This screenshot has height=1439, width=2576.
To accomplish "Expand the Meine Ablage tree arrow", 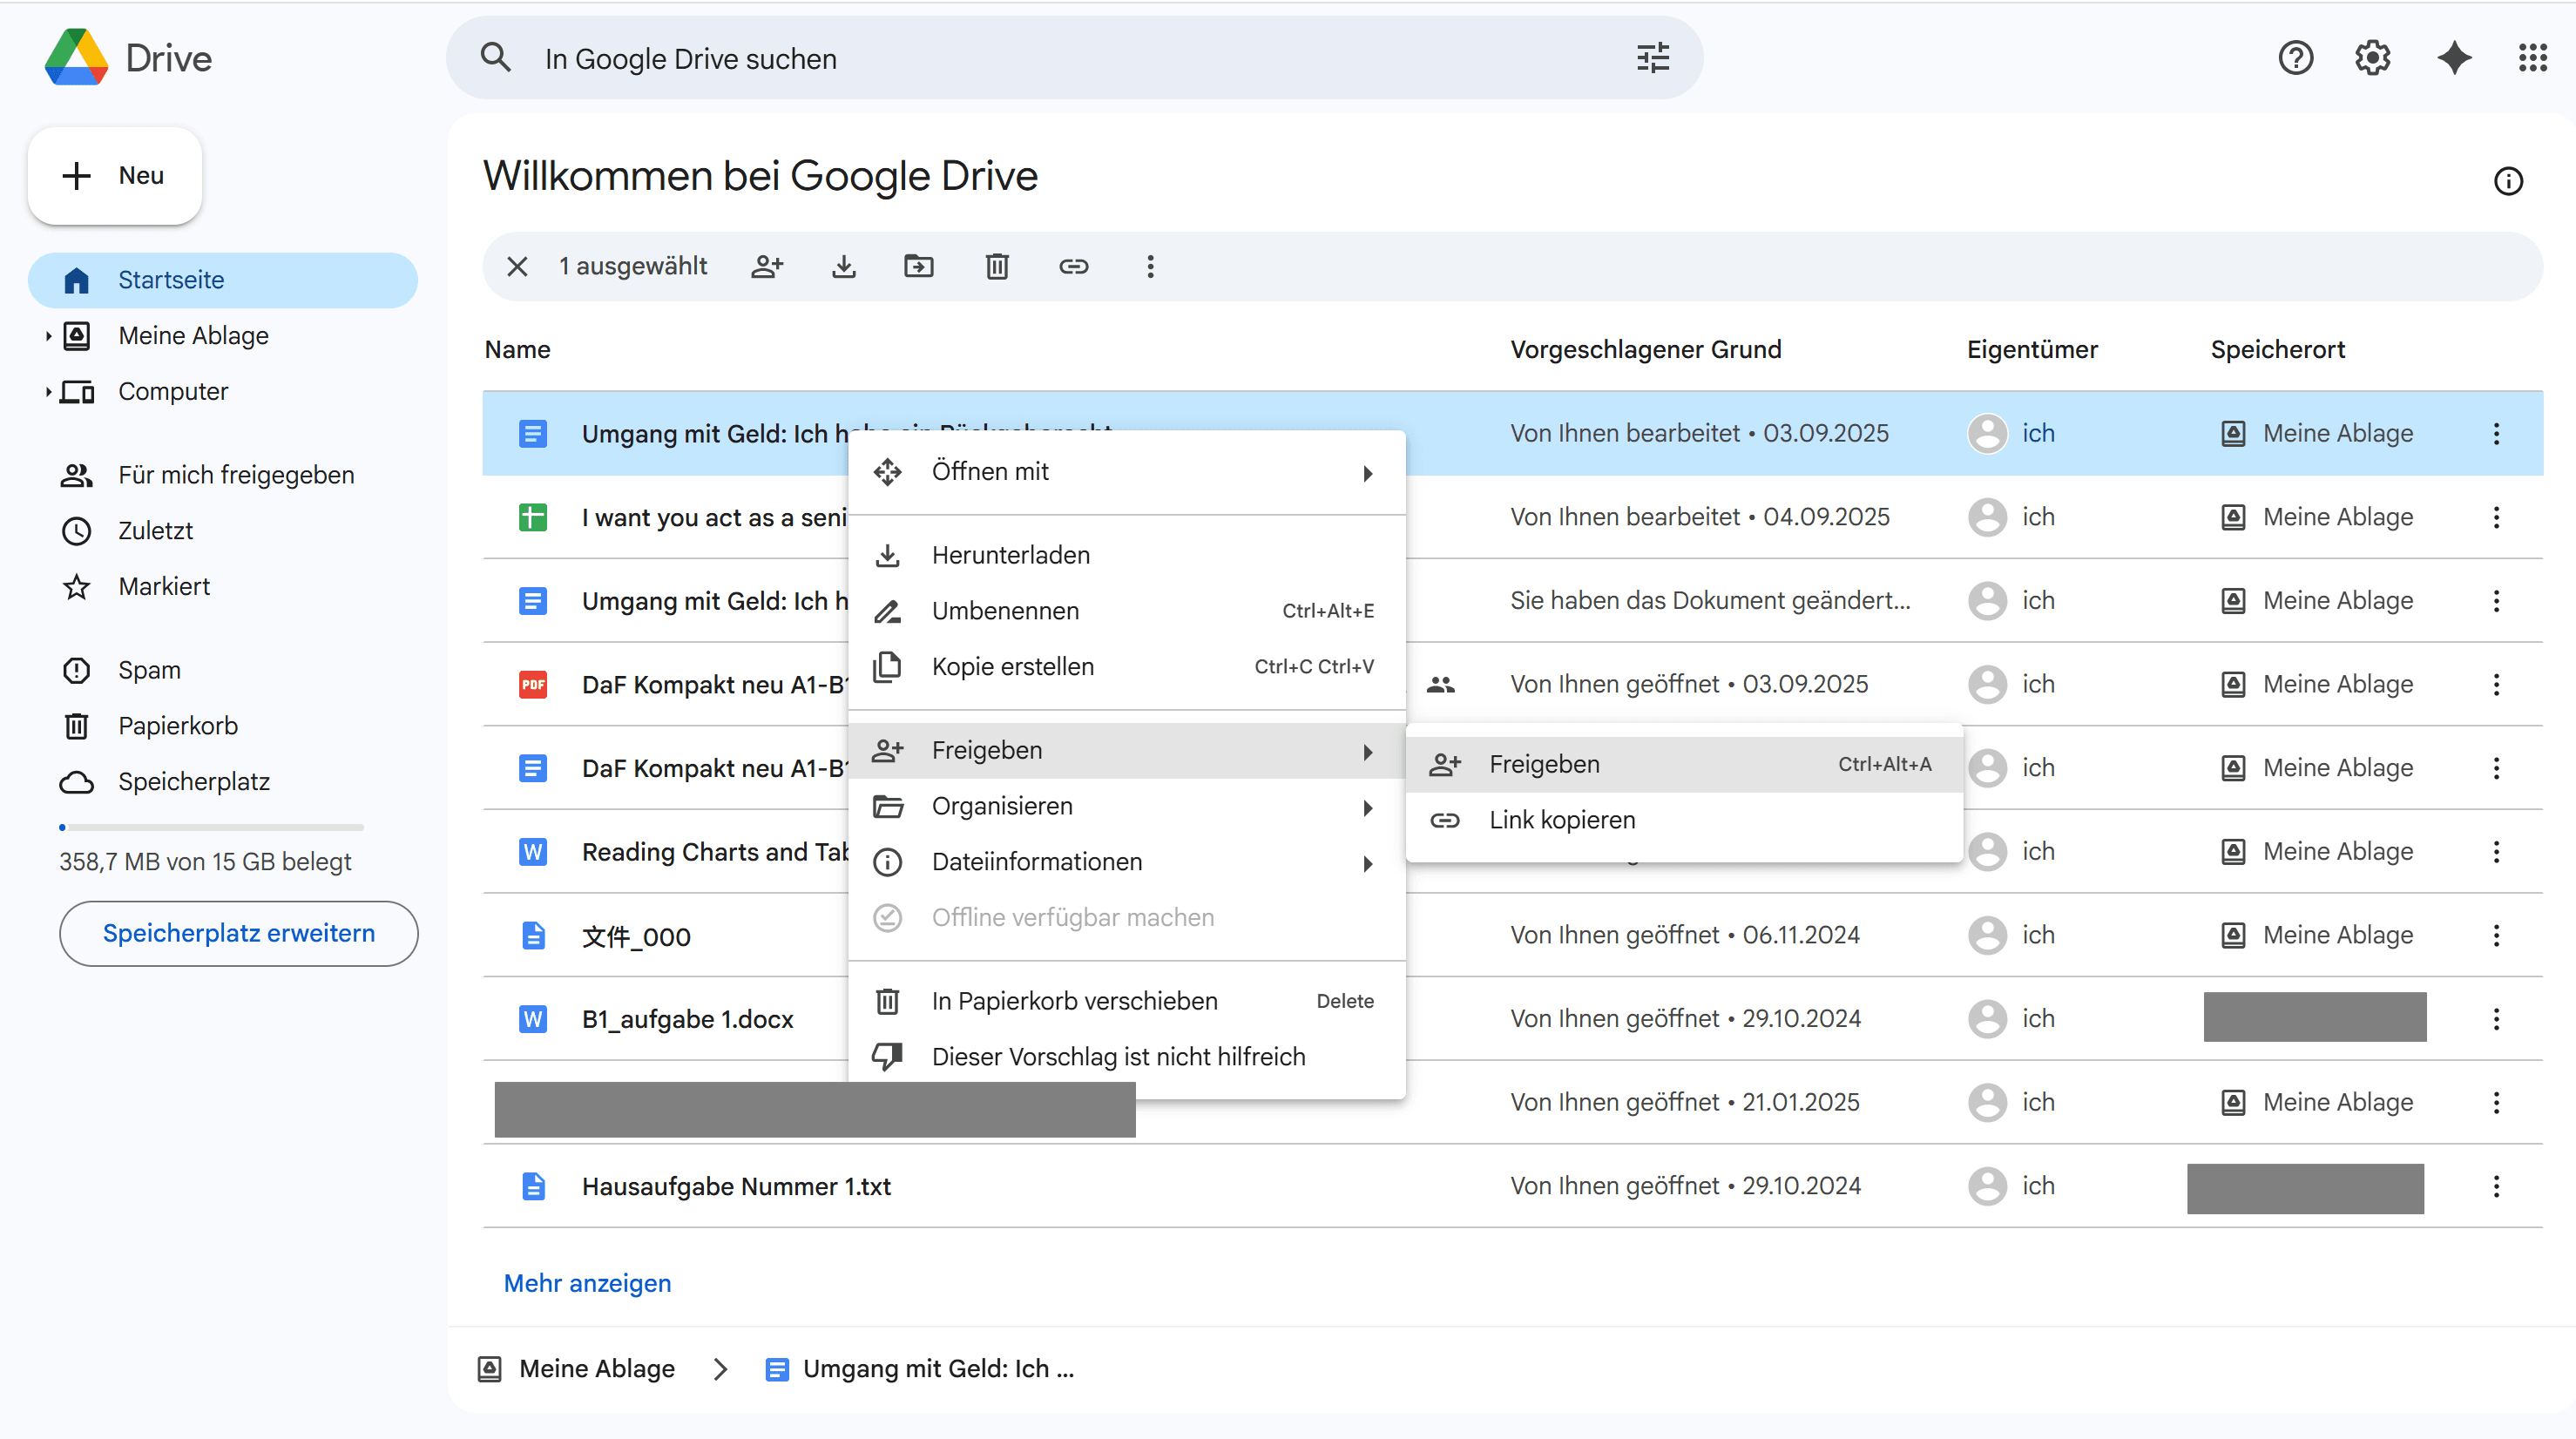I will tap(48, 336).
